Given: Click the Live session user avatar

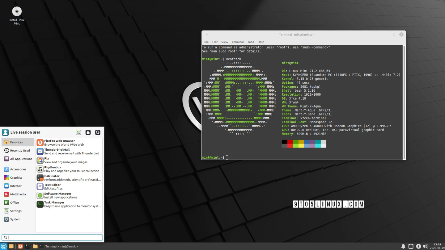Looking at the screenshot, I should (5, 132).
